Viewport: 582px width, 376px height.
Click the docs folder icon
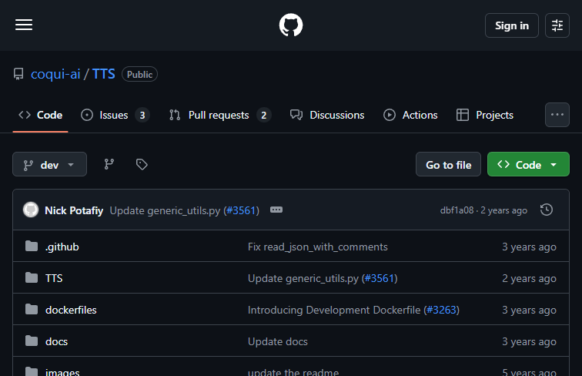(32, 341)
